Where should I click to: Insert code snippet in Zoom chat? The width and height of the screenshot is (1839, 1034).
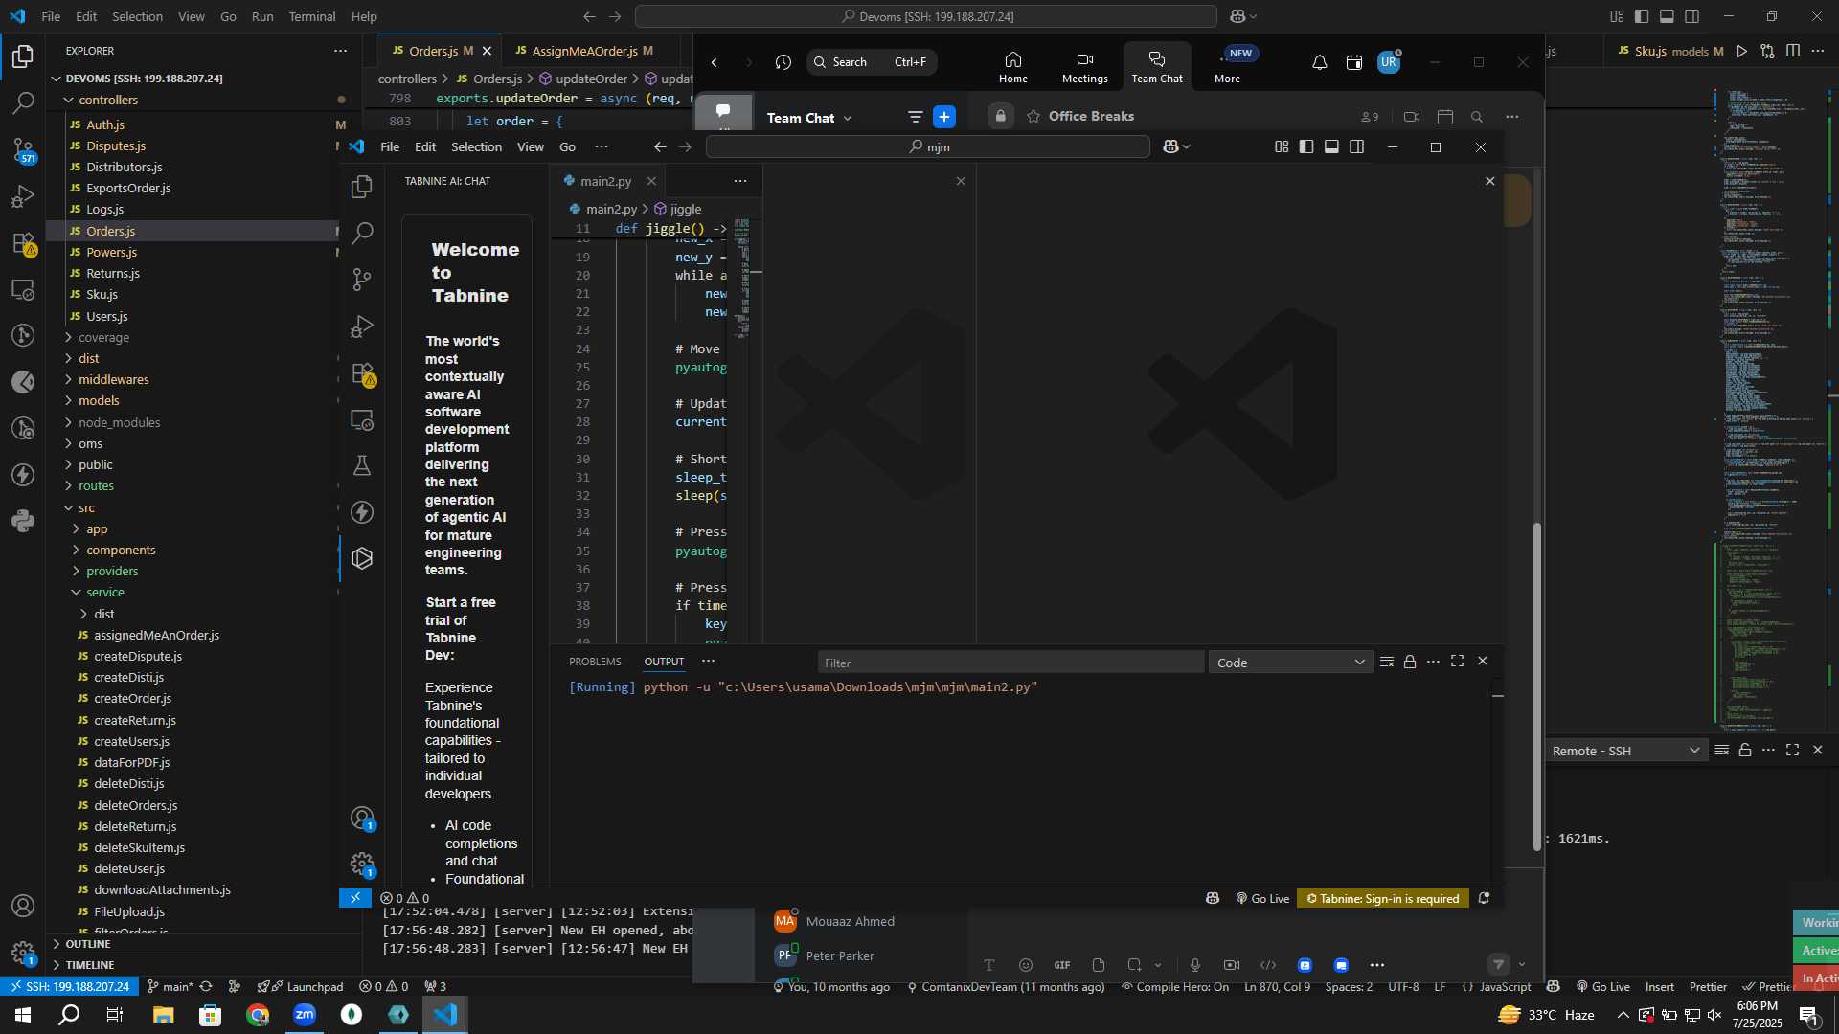(x=1268, y=965)
